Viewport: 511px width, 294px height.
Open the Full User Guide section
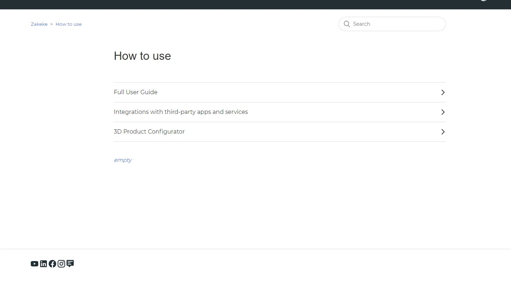(280, 92)
